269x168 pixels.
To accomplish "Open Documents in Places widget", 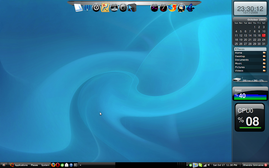I will pyautogui.click(x=250, y=60).
